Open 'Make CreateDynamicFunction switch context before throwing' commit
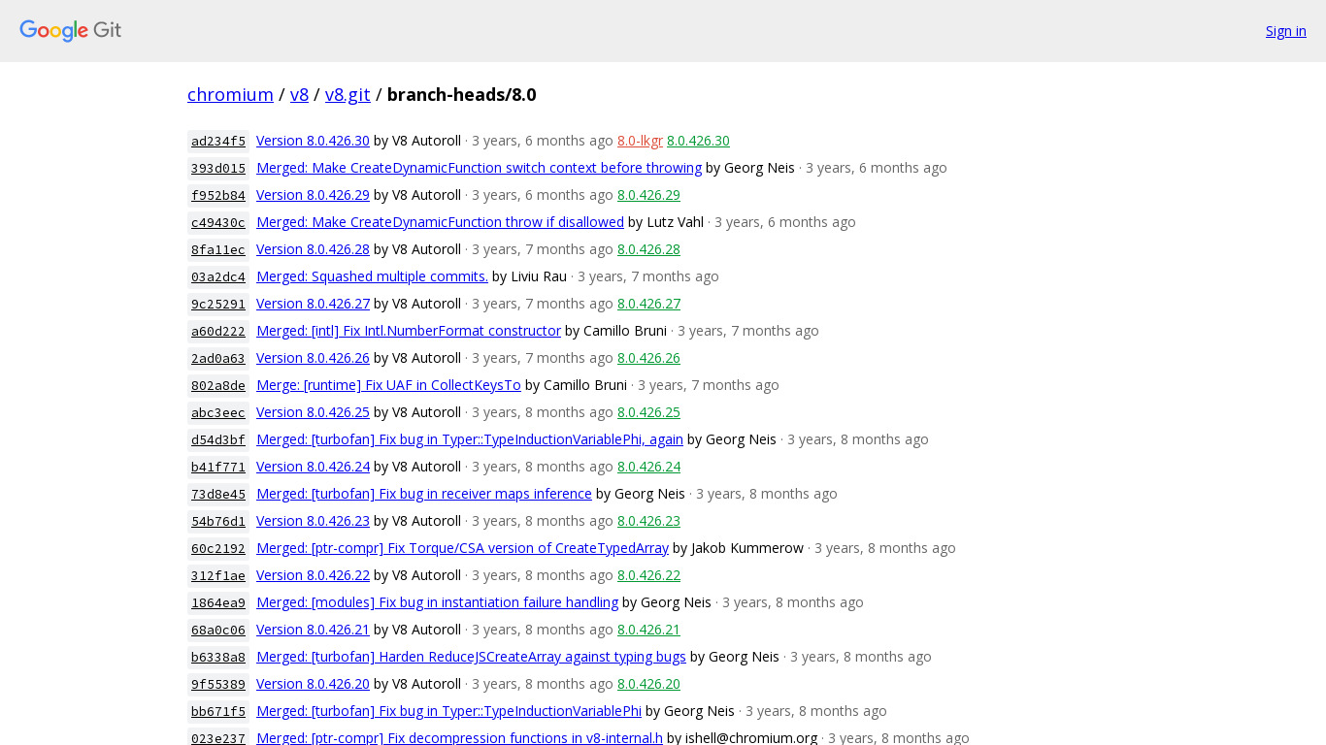This screenshot has height=745, width=1326. click(479, 168)
